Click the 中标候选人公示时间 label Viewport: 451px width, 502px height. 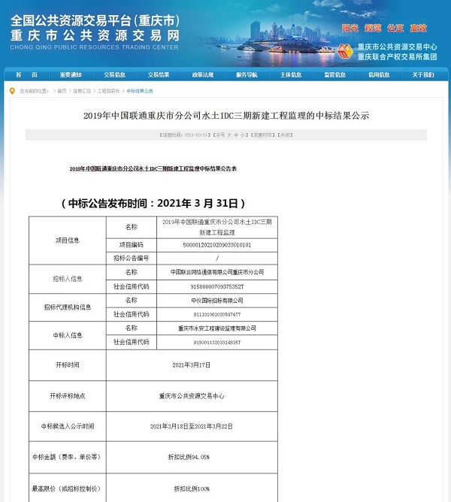pos(67,426)
